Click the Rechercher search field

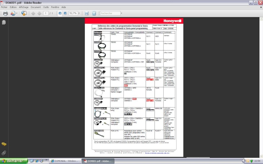110,13
